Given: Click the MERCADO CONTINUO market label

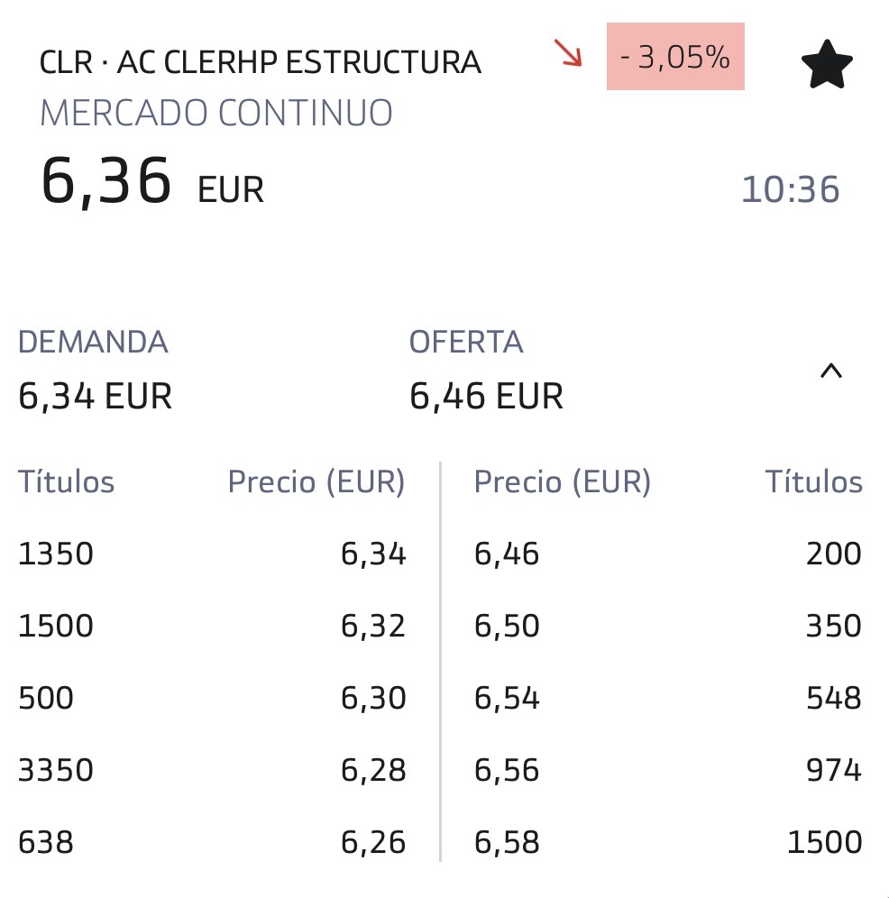Looking at the screenshot, I should [216, 114].
